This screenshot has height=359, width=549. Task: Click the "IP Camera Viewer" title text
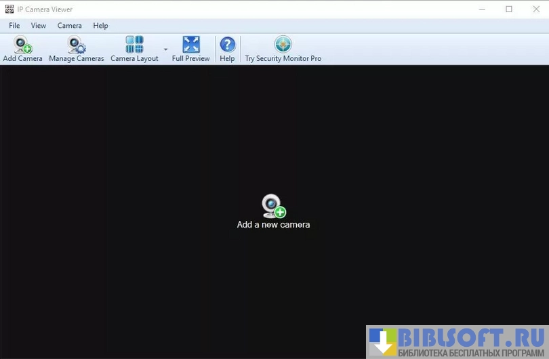coord(45,9)
